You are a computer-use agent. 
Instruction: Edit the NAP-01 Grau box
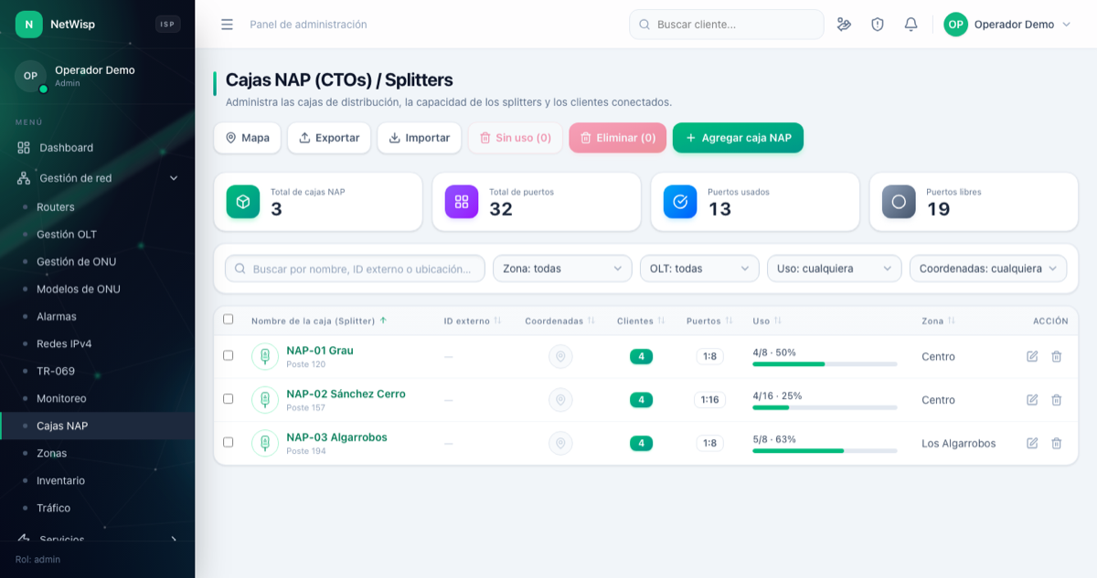click(1032, 356)
